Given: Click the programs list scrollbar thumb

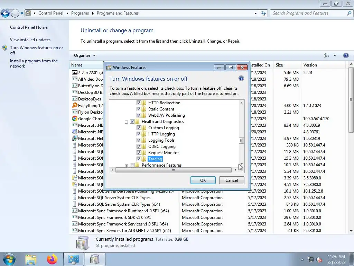Looking at the screenshot, I should 351,99.
